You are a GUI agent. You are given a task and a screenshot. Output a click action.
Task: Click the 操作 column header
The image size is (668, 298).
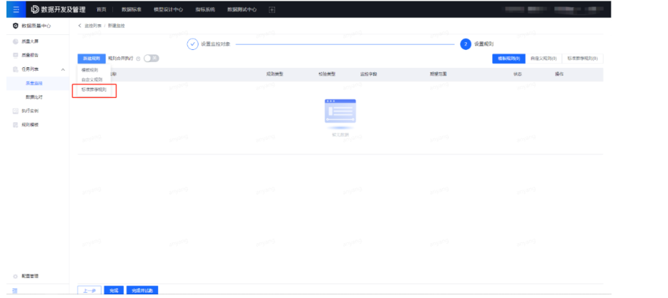click(x=559, y=74)
